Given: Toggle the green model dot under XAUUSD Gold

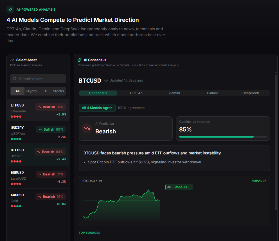Looking at the screenshot, I should [18, 206].
